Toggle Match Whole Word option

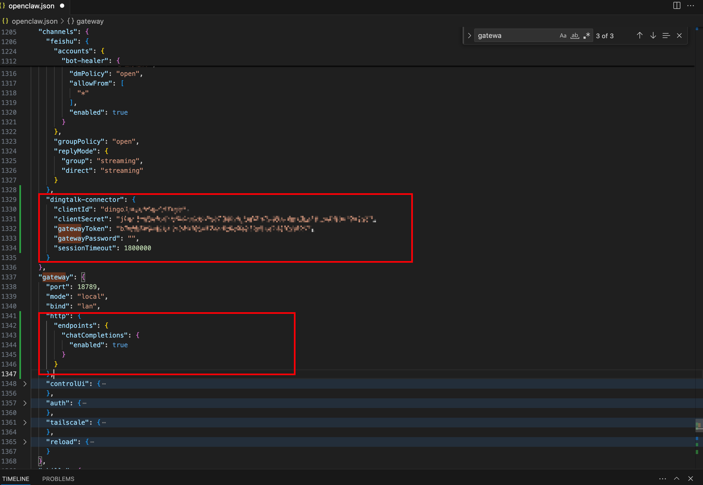click(575, 36)
